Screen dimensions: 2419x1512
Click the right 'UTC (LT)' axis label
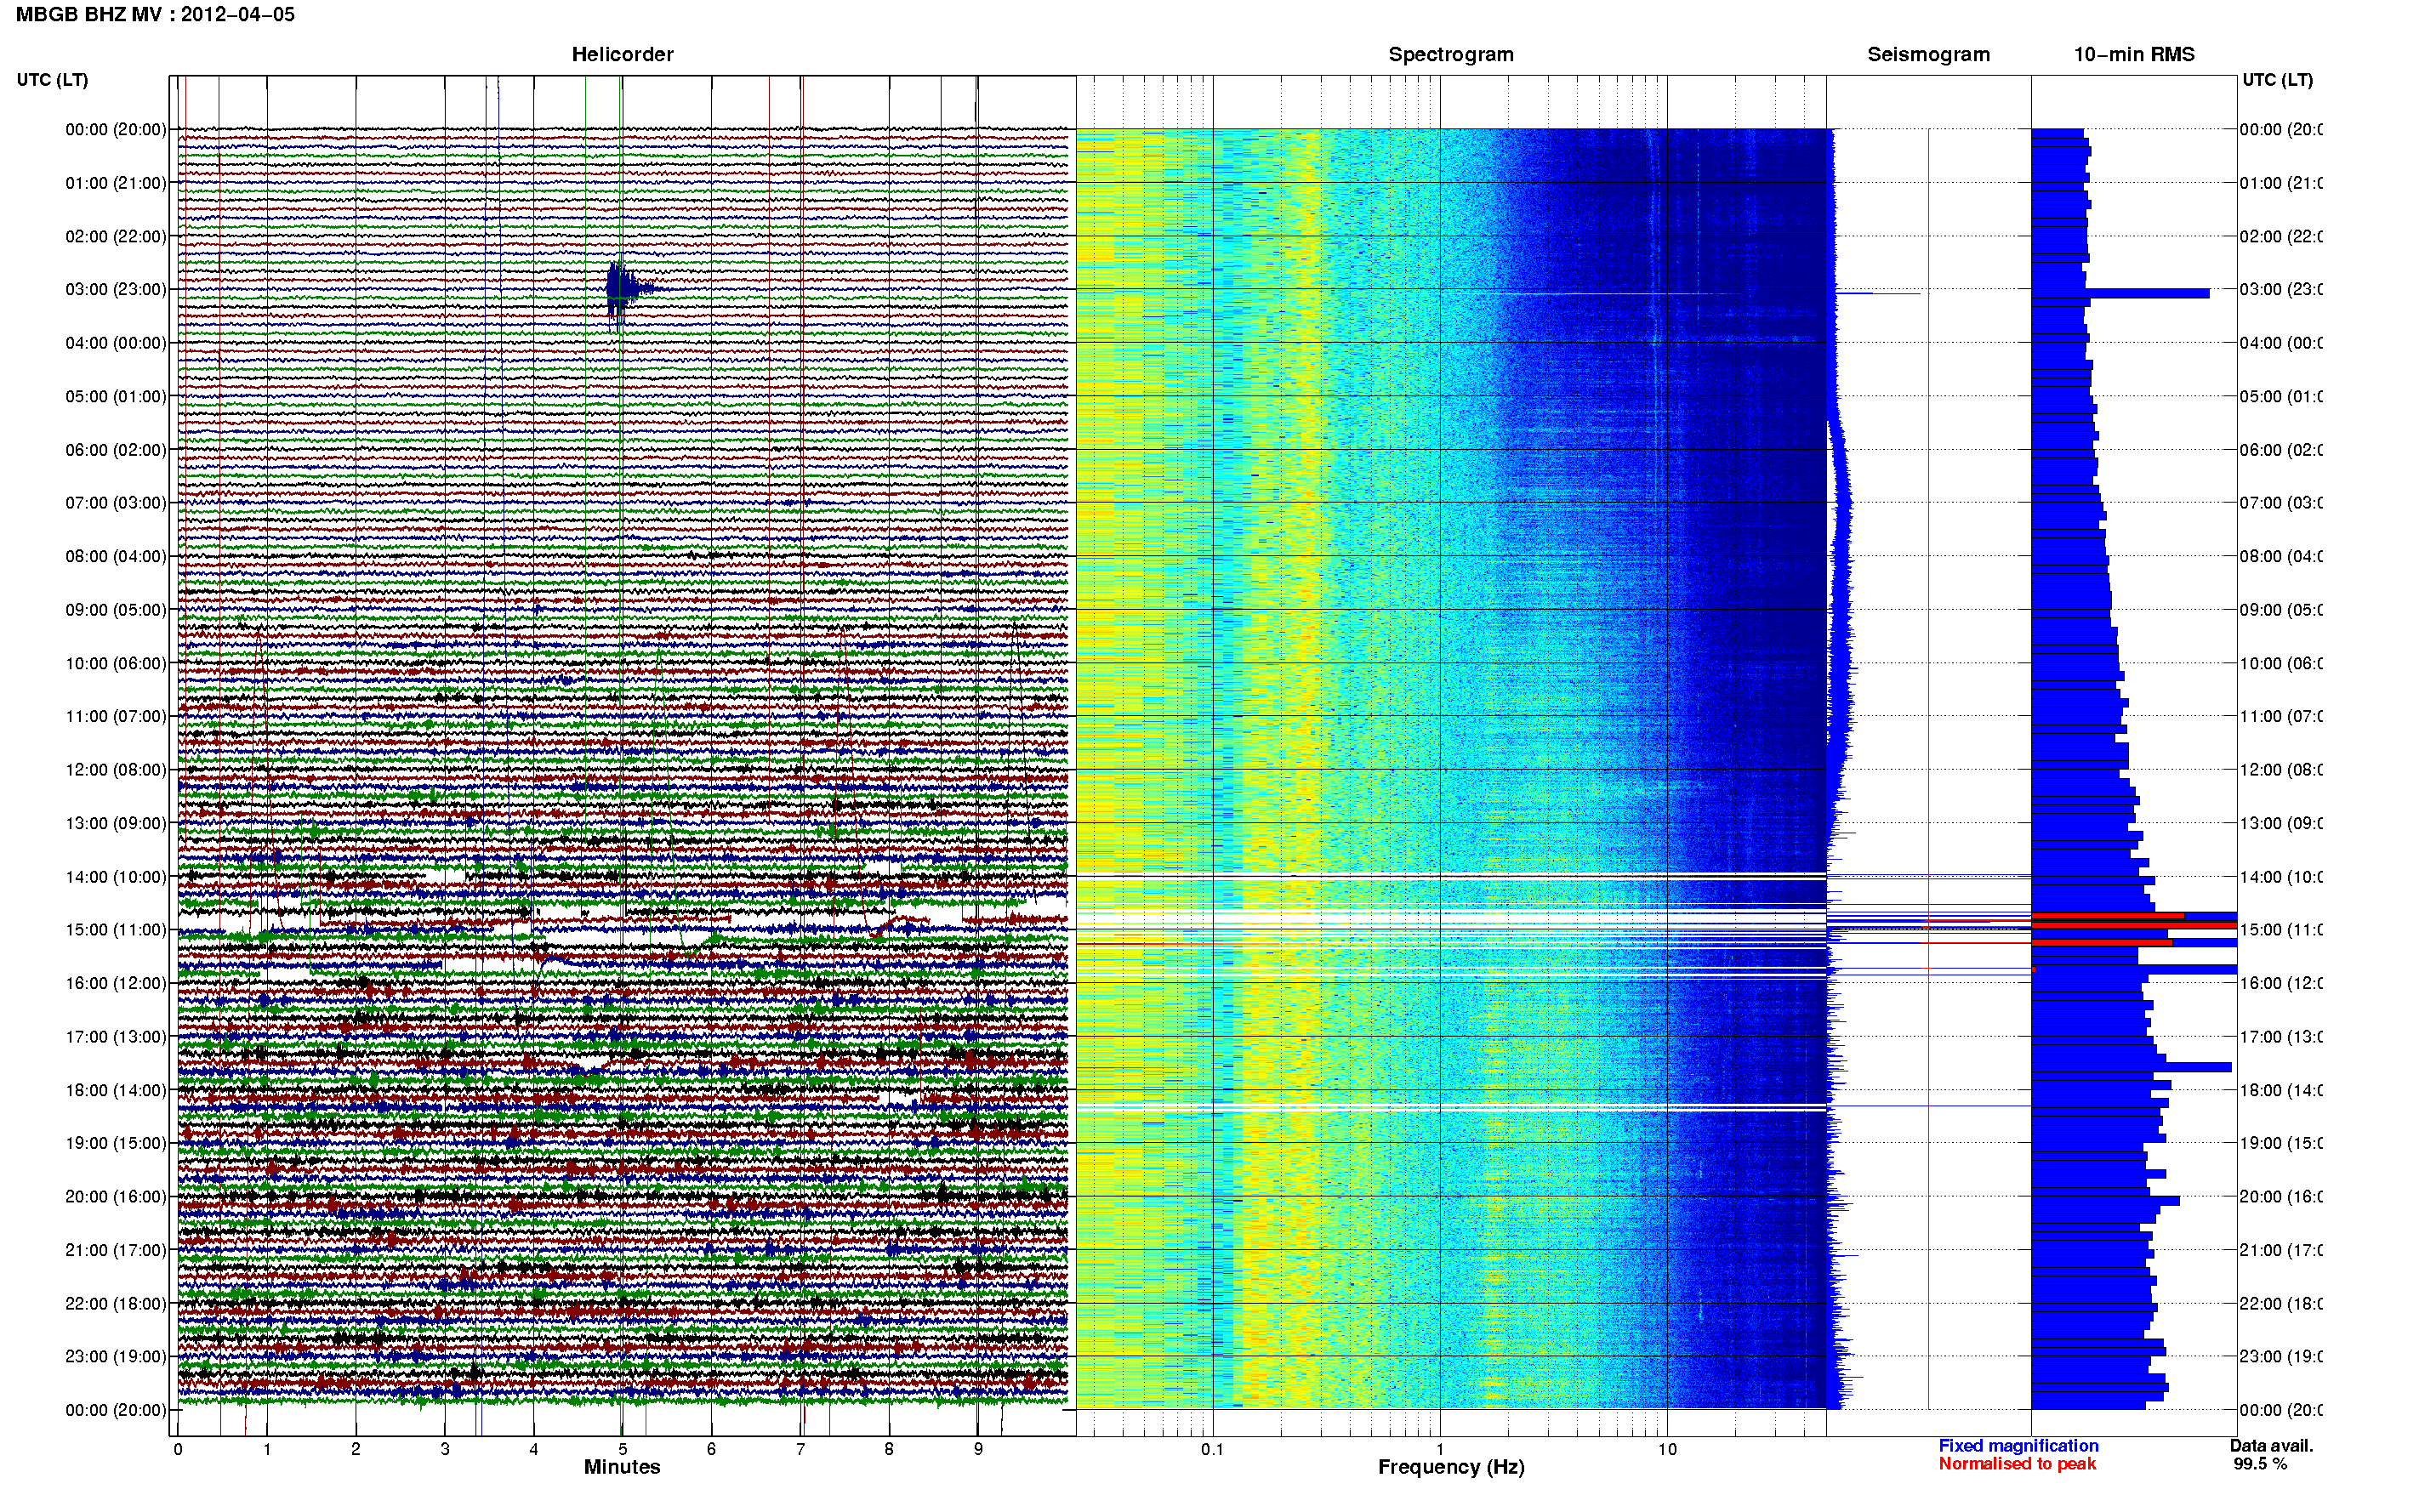tap(2277, 80)
